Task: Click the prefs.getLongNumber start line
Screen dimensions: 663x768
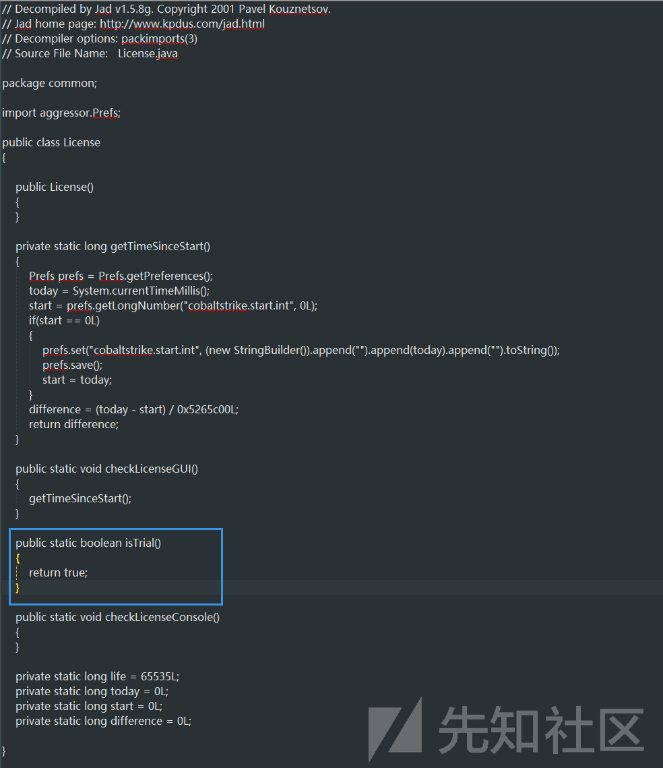Action: point(173,305)
